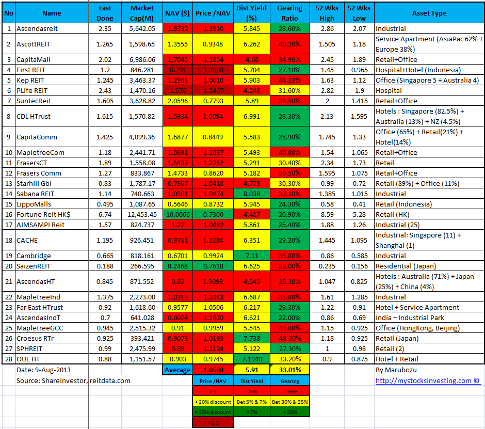Select SaizenREIT 52 Wks Low 0.156
Viewport: 485px width, 429px height.
click(359, 266)
